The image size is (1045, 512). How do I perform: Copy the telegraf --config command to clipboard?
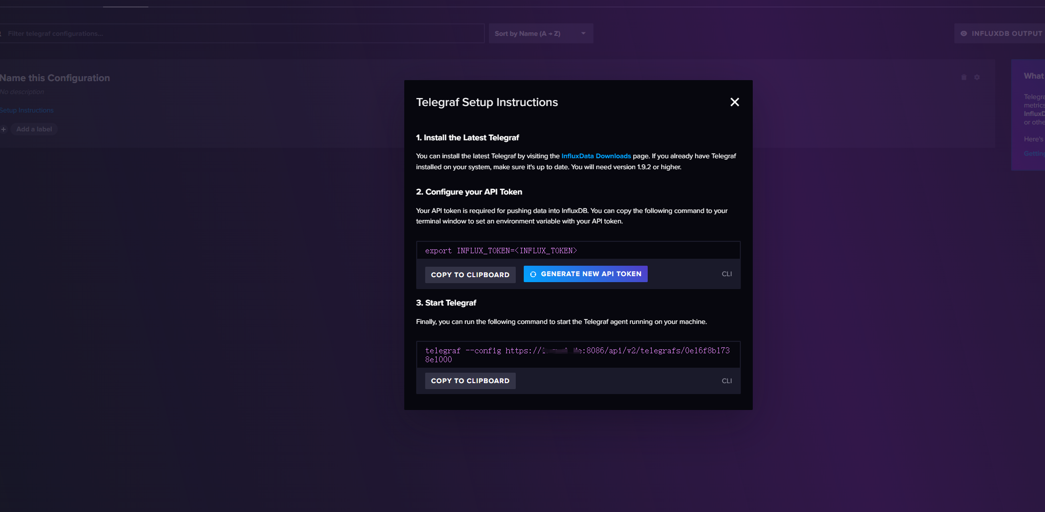click(x=469, y=381)
